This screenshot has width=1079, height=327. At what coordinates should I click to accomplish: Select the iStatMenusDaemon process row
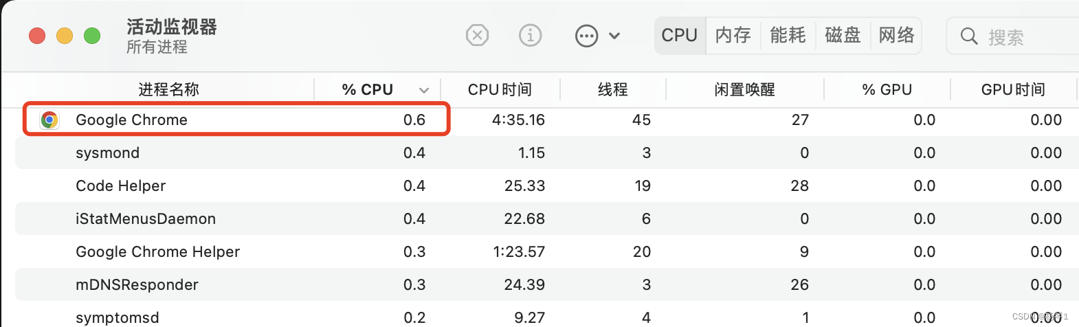coord(547,218)
